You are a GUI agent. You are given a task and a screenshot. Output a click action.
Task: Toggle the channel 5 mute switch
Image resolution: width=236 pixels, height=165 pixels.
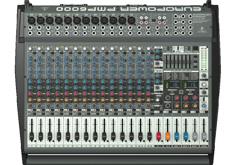(70, 114)
